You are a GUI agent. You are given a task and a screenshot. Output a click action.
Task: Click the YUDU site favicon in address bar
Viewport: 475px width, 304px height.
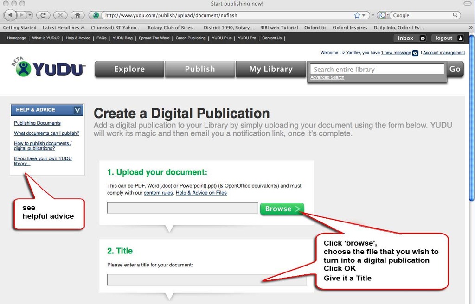pyautogui.click(x=96, y=15)
